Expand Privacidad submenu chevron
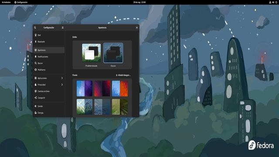 pos(62,85)
